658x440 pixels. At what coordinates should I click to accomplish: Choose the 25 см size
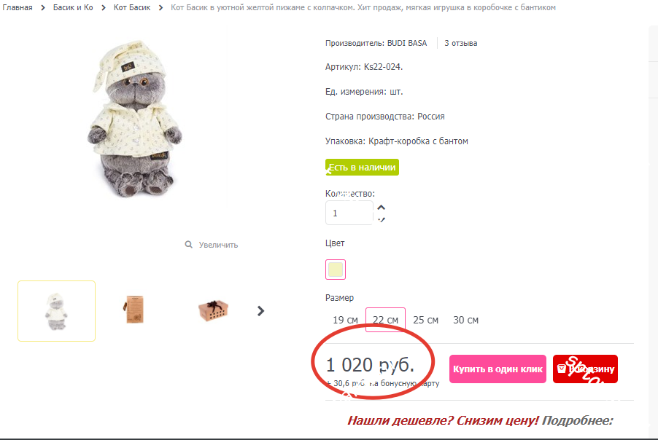425,320
